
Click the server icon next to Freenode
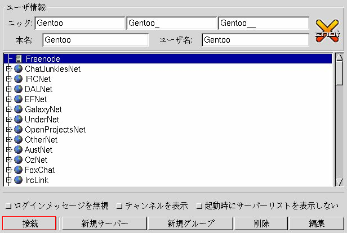[x=19, y=59]
